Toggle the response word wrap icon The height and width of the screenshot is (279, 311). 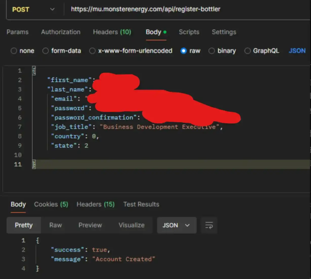(x=209, y=225)
